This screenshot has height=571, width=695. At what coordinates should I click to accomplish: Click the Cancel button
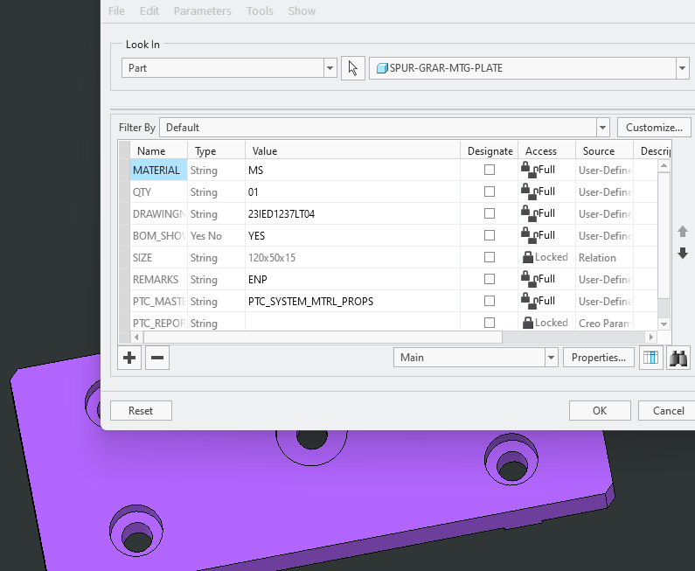pos(669,411)
